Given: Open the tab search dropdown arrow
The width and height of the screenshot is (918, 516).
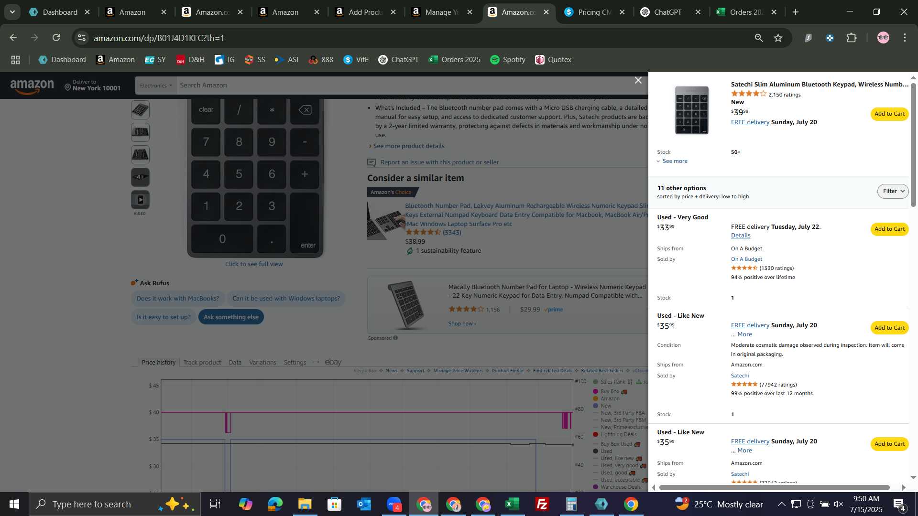Looking at the screenshot, I should coord(12,12).
